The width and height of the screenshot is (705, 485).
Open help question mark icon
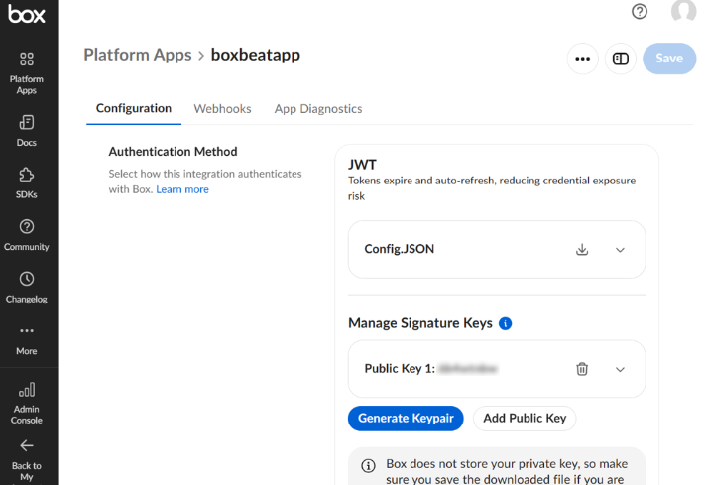640,11
